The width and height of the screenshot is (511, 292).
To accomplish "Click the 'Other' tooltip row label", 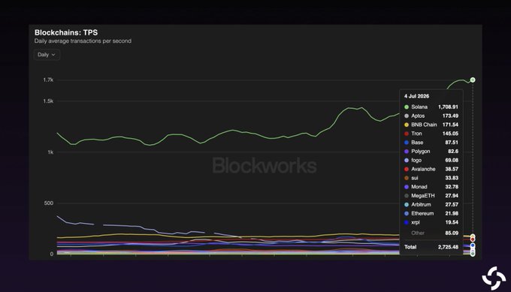I will coord(418,233).
